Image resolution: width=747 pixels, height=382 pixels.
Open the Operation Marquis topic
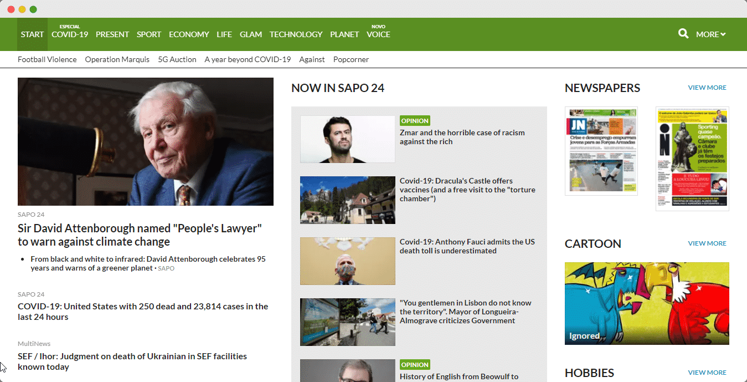tap(117, 59)
